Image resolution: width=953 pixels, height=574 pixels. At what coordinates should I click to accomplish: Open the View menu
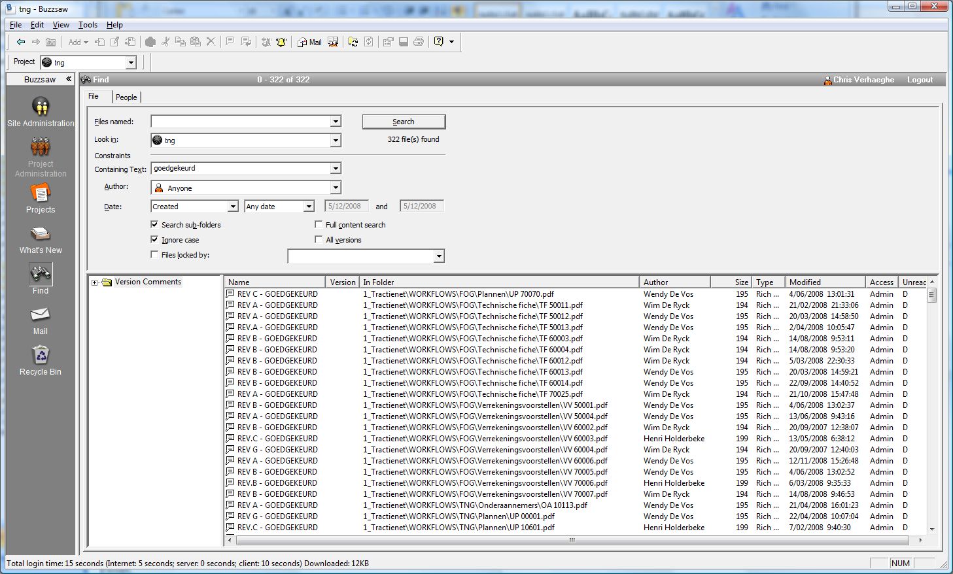tap(61, 25)
